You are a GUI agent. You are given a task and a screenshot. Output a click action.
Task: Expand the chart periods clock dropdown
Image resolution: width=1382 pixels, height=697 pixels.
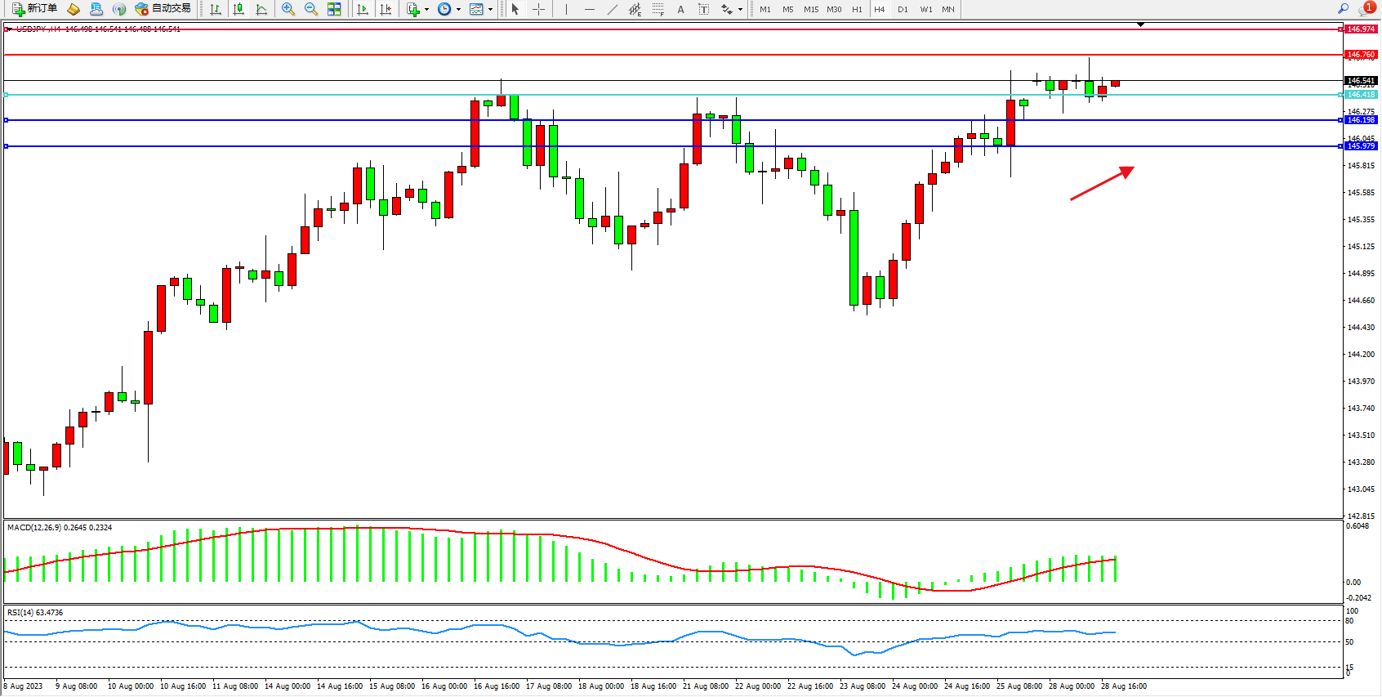[x=458, y=10]
